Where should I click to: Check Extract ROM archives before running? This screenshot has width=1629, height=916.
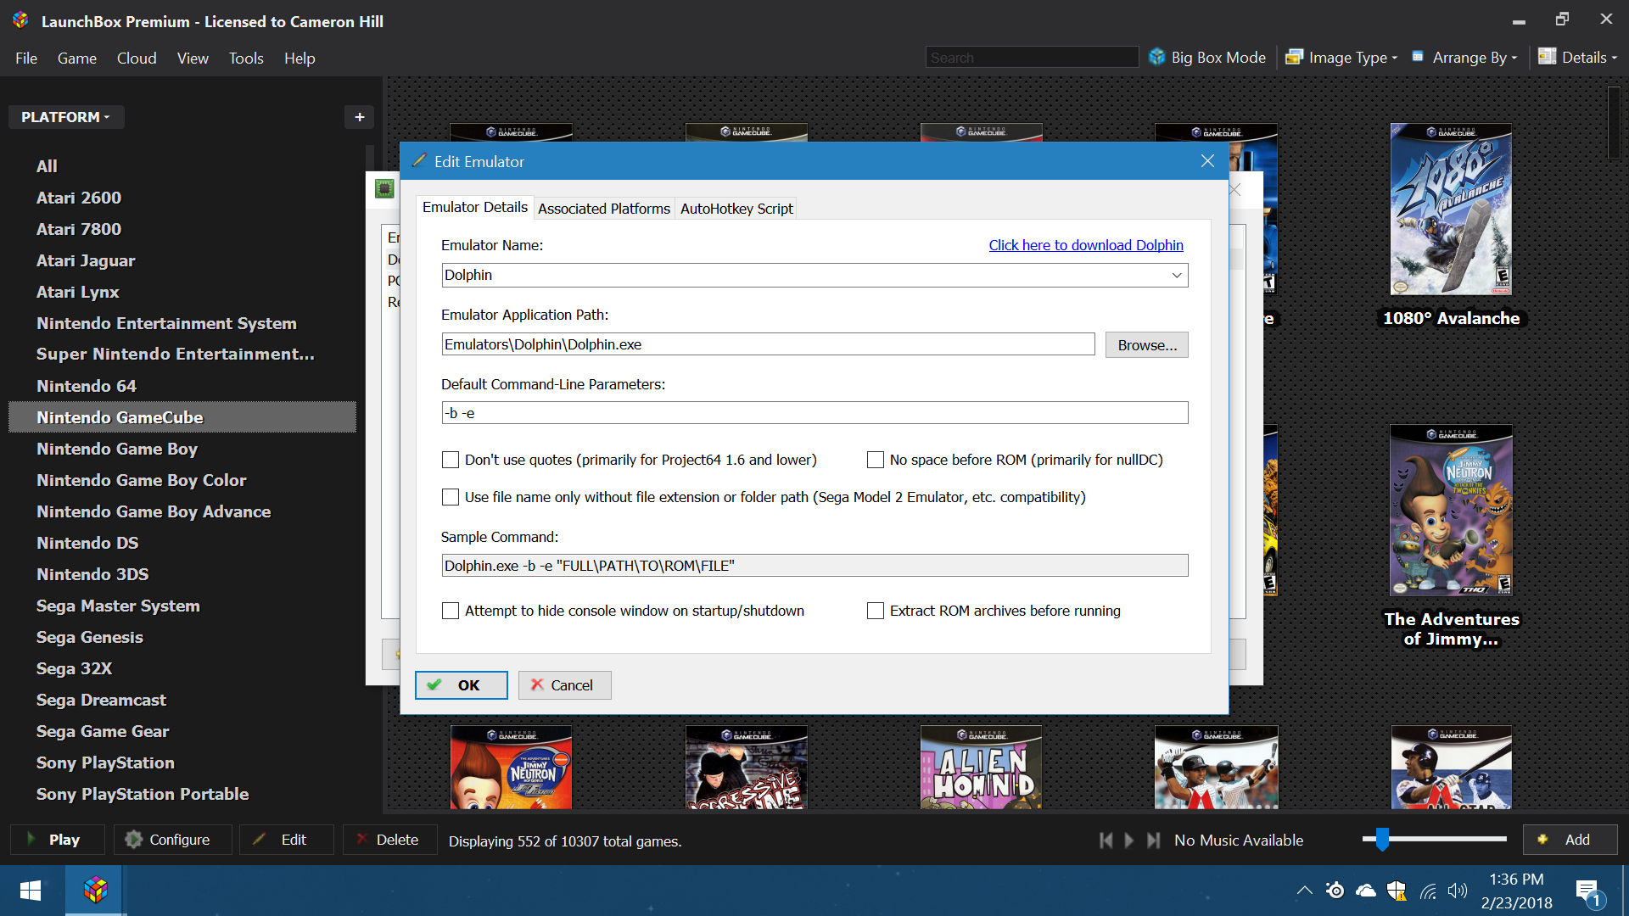(876, 611)
